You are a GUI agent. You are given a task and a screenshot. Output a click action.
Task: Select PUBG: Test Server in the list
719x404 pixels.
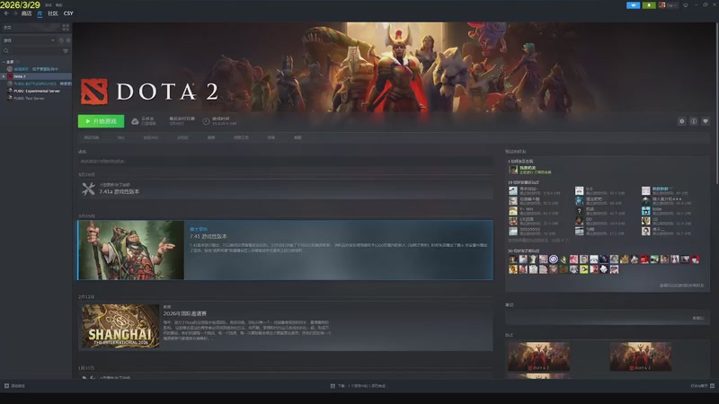(x=36, y=99)
